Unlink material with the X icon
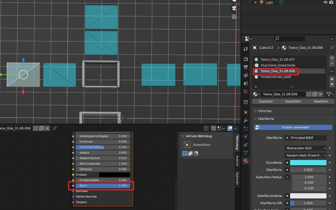The image size is (336, 210). pyautogui.click(x=321, y=94)
